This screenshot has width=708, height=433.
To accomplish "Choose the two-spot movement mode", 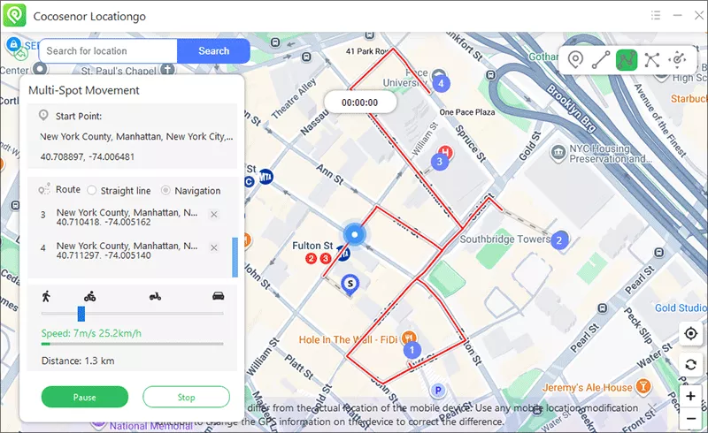I will [x=601, y=60].
